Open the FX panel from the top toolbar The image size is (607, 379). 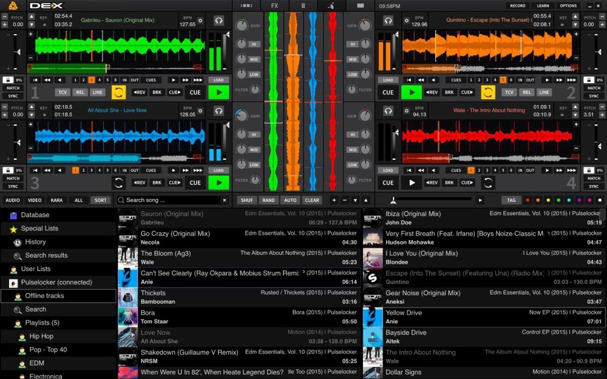(x=274, y=5)
